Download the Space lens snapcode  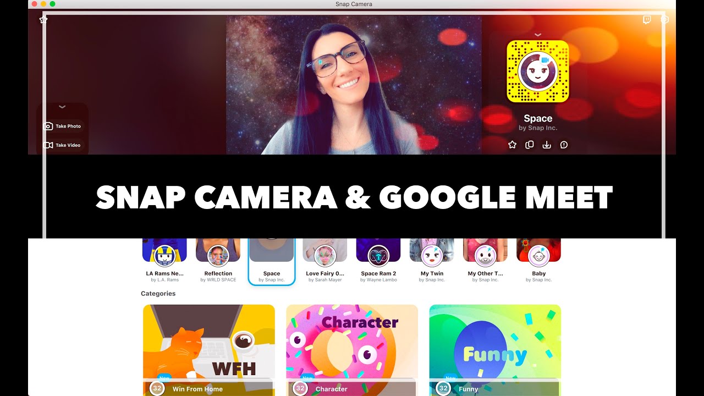(x=546, y=145)
